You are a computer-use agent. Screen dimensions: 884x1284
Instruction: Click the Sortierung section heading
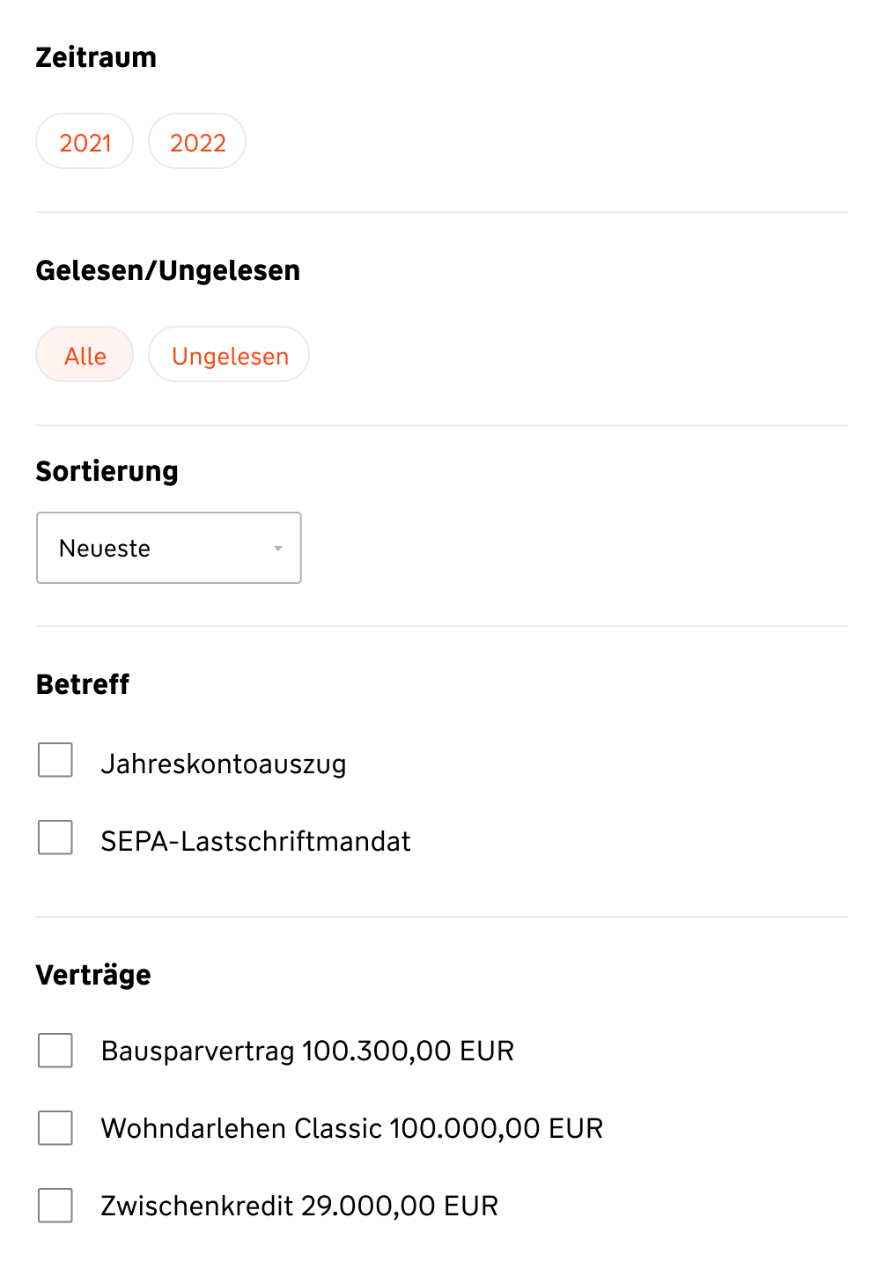click(x=107, y=471)
